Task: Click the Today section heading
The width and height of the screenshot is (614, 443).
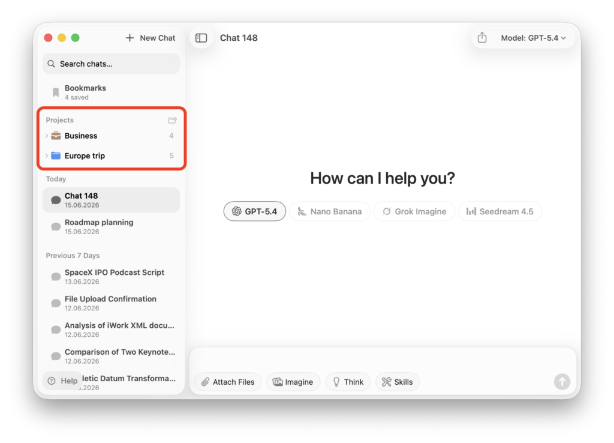Action: click(x=56, y=179)
